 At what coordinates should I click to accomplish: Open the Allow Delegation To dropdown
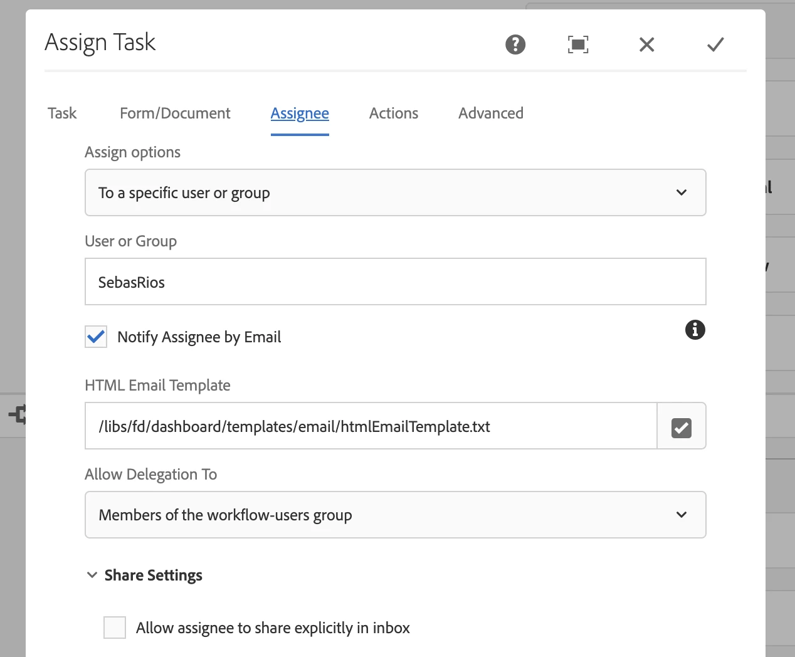tap(395, 515)
